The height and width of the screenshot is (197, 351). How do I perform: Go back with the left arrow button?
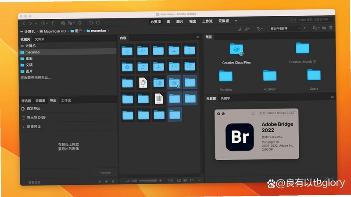pyautogui.click(x=24, y=23)
